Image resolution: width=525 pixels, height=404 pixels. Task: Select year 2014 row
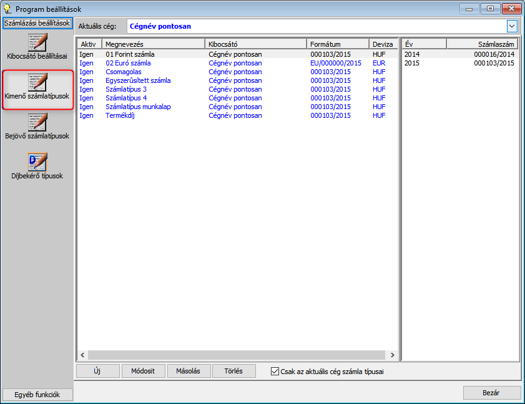459,54
